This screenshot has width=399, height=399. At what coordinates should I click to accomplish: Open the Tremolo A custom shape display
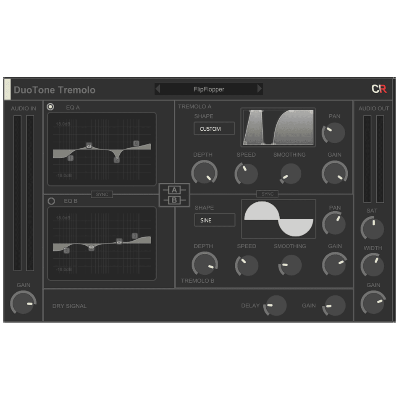tap(278, 127)
